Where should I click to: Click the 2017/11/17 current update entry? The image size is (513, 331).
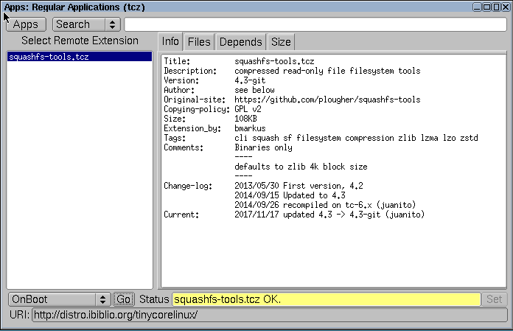329,215
